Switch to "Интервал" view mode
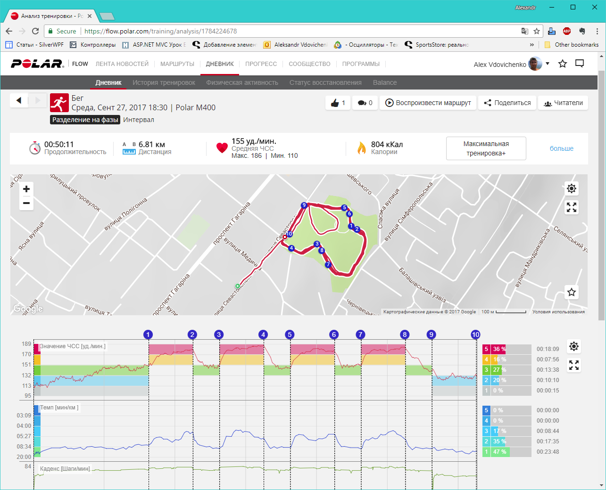Viewport: 606px width, 490px height. (x=139, y=120)
